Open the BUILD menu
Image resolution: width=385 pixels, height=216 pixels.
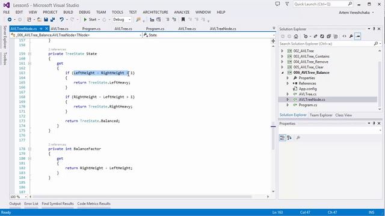click(x=68, y=12)
